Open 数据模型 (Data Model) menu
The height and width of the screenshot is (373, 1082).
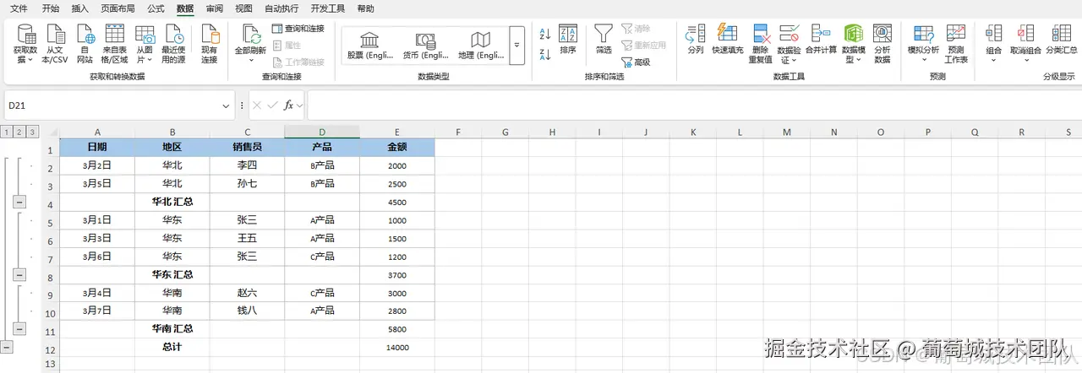(x=853, y=44)
